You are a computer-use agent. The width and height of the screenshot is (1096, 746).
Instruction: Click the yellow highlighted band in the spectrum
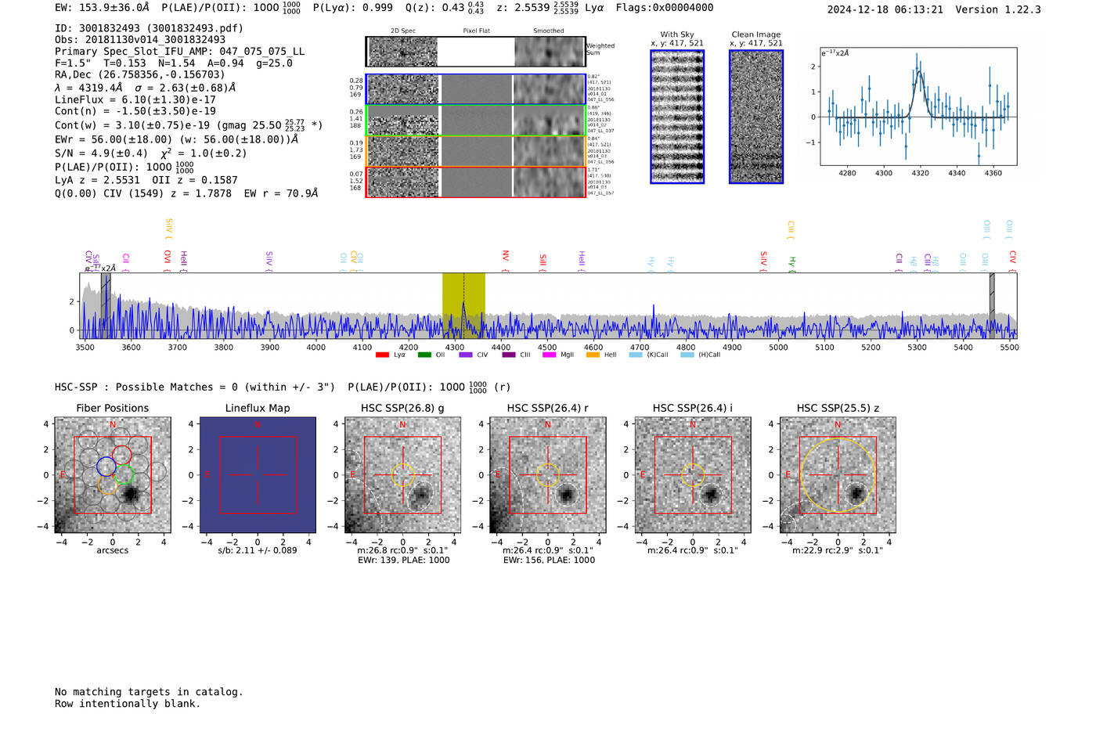point(463,305)
